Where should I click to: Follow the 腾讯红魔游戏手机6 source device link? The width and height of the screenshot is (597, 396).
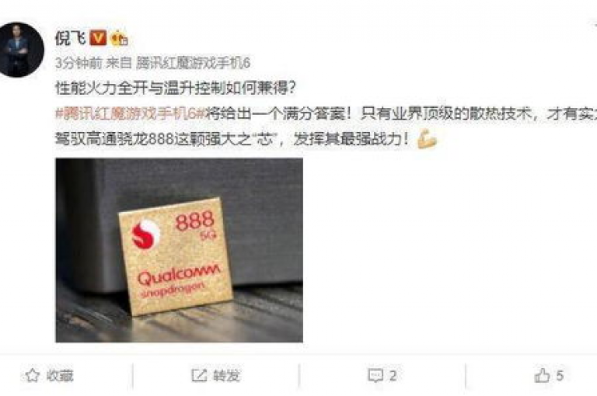193,63
